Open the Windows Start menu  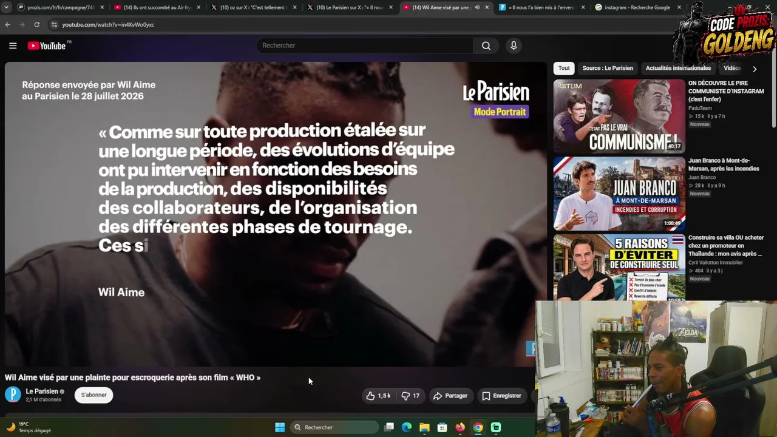[280, 427]
